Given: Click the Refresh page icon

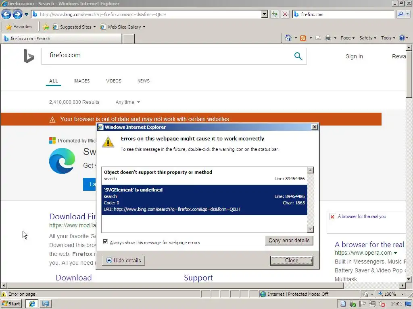Looking at the screenshot, I should click(274, 14).
